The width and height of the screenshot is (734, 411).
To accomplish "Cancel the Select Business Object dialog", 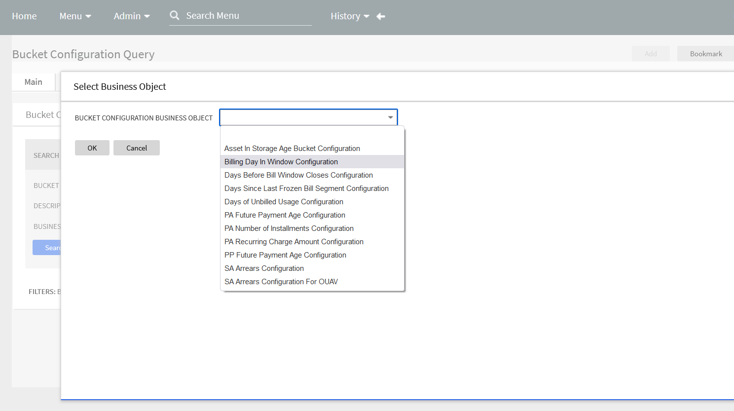I will coord(136,148).
